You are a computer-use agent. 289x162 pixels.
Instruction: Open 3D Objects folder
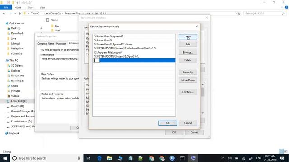[x=17, y=66]
